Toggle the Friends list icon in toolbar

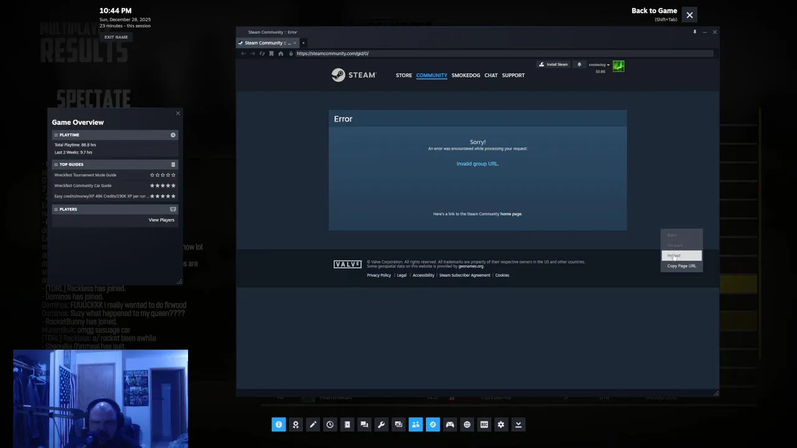[415, 424]
